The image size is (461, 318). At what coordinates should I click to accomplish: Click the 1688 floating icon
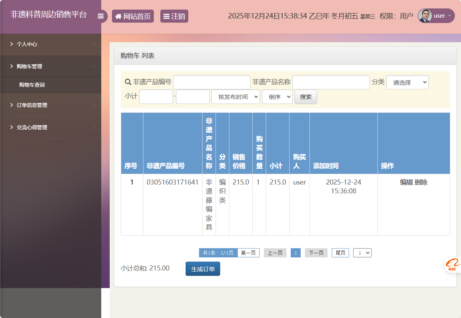pyautogui.click(x=453, y=265)
